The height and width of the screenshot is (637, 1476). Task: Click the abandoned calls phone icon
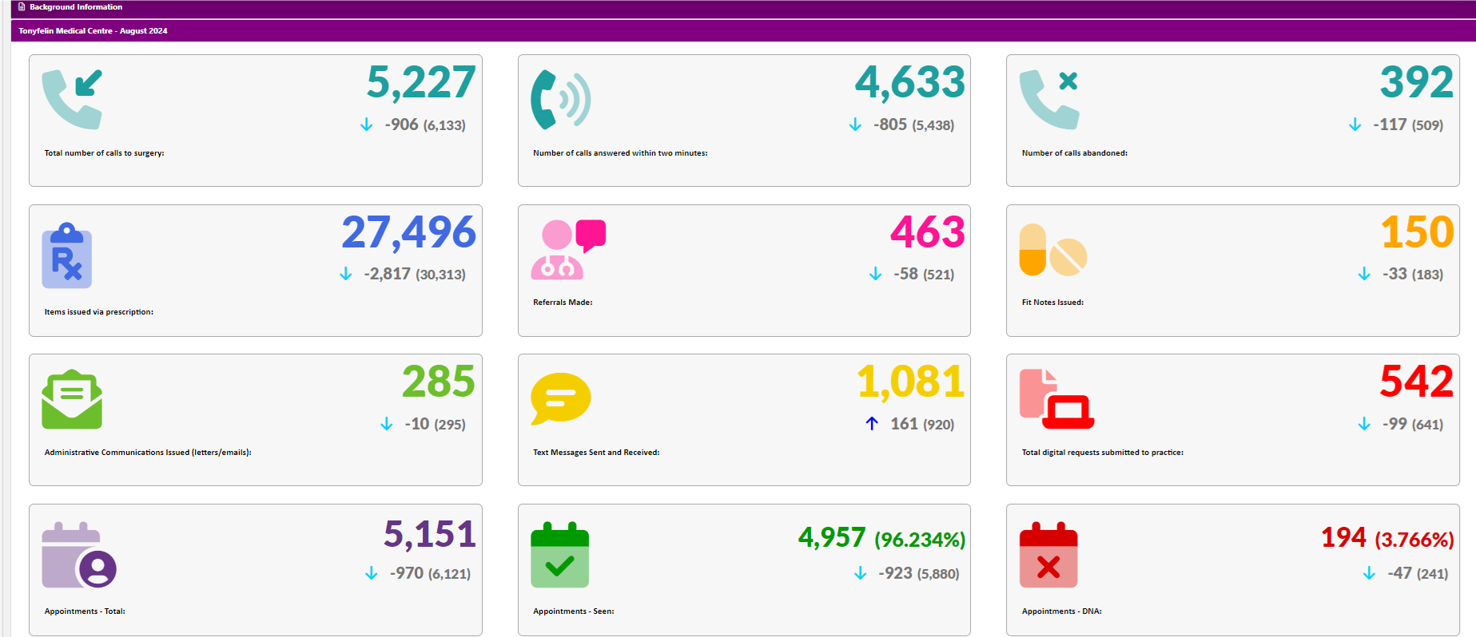click(1049, 99)
